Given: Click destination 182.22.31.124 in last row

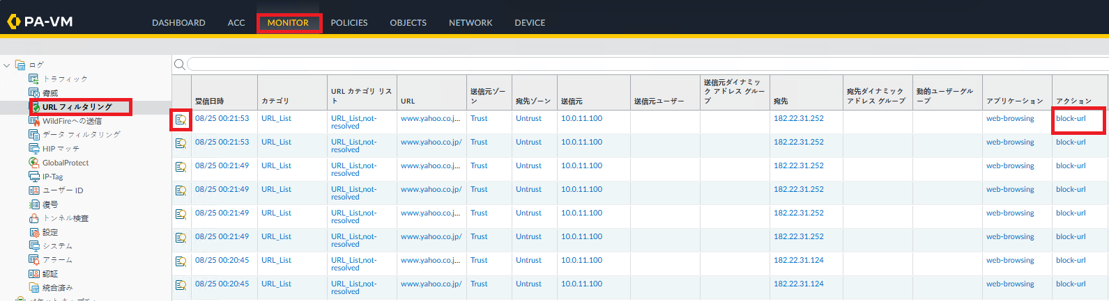Looking at the screenshot, I should (x=798, y=284).
